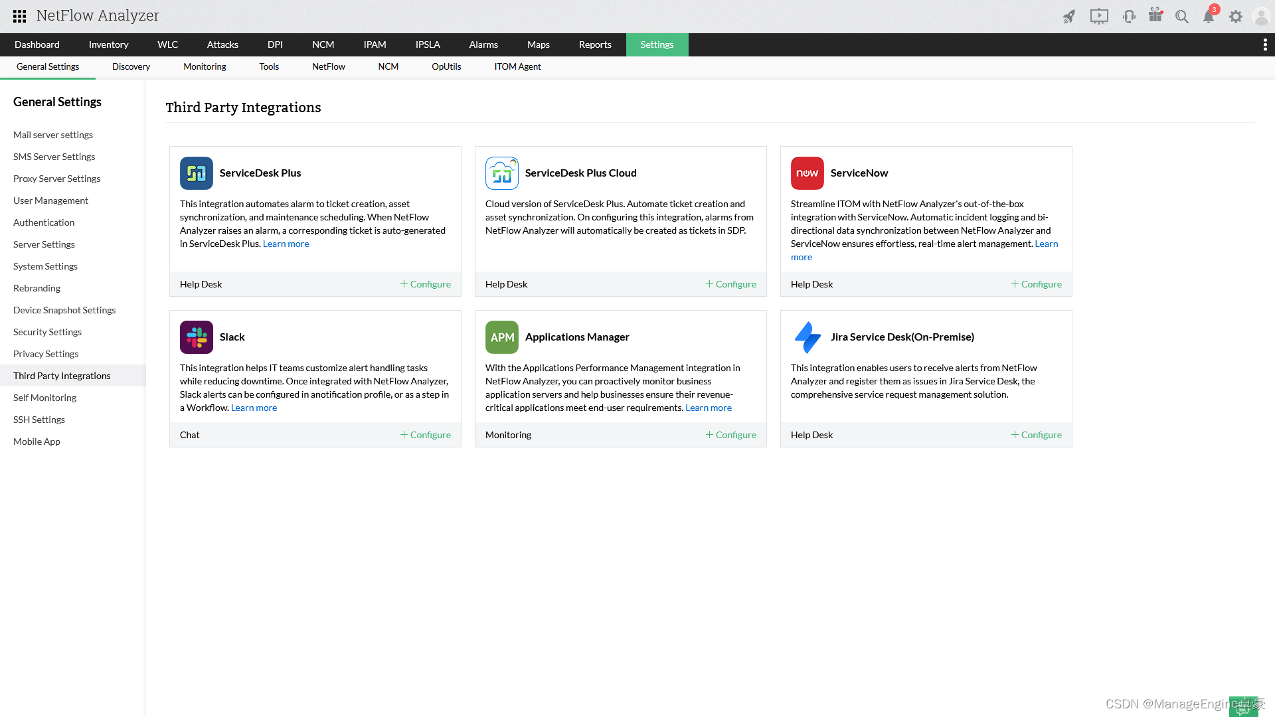Open Rebranding settings
Viewport: 1275px width, 717px height.
point(37,288)
